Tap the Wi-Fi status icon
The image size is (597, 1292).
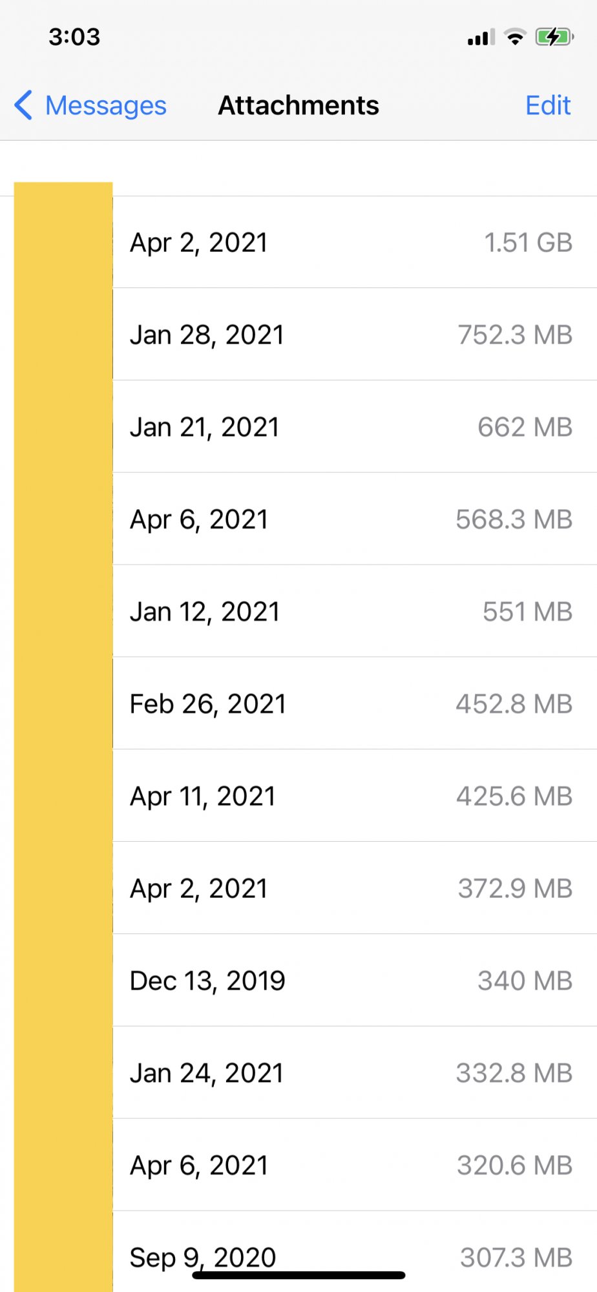(515, 37)
